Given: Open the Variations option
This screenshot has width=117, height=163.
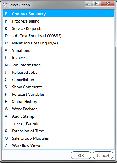Looking at the screenshot, I should (58, 50).
